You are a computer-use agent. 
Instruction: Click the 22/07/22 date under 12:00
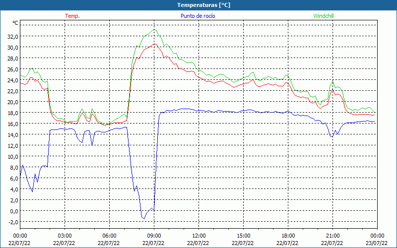click(198, 243)
